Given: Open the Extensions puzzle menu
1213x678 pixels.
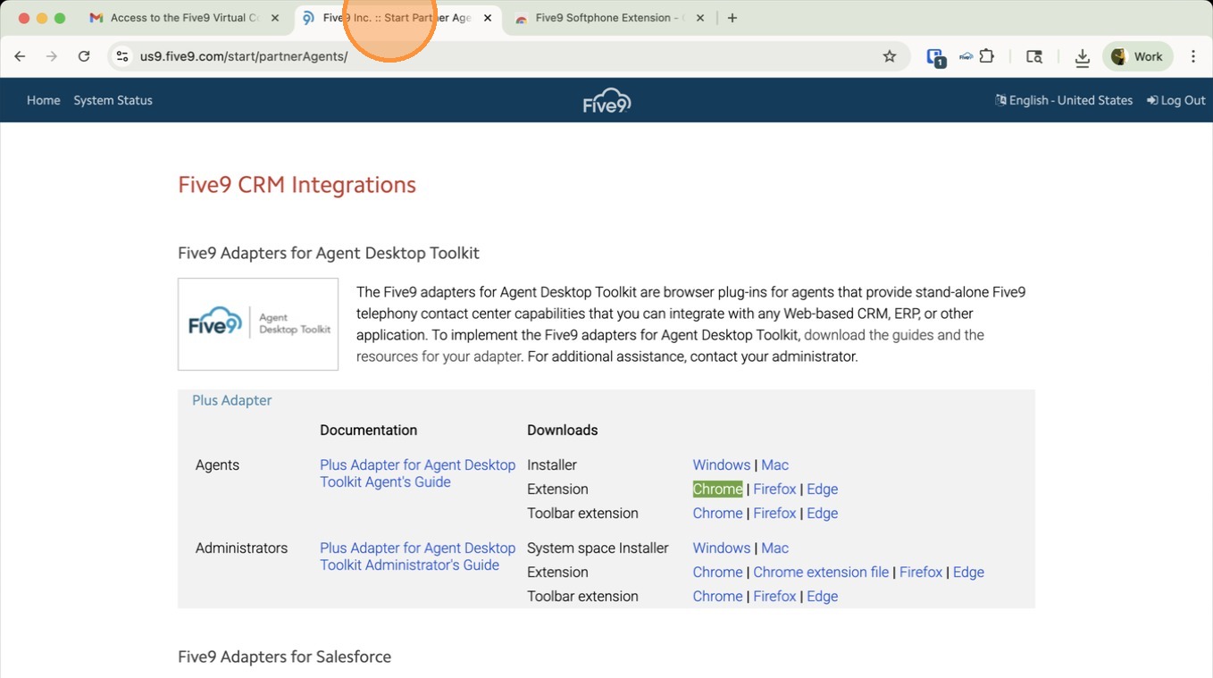Looking at the screenshot, I should (x=987, y=56).
